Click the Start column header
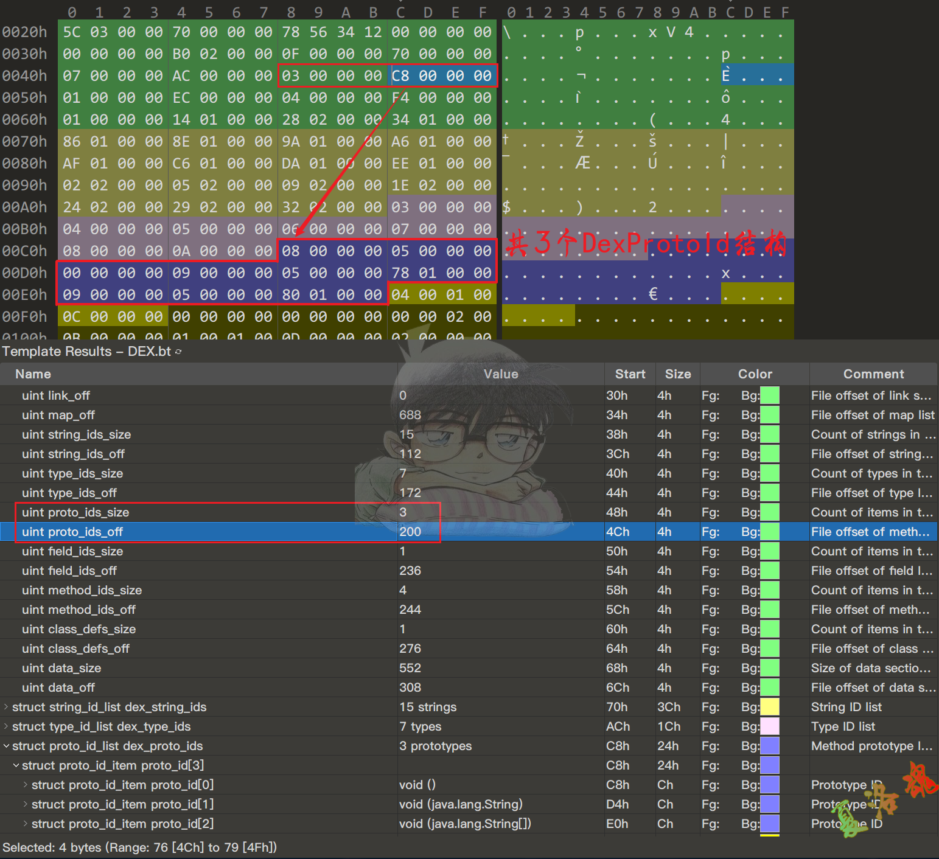 click(630, 374)
